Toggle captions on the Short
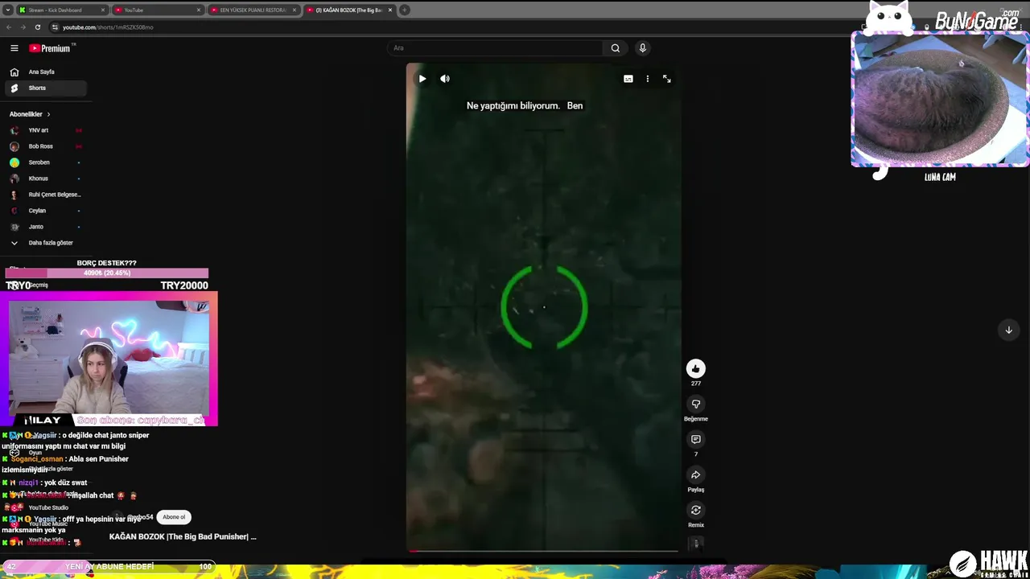This screenshot has height=579, width=1030. 628,79
